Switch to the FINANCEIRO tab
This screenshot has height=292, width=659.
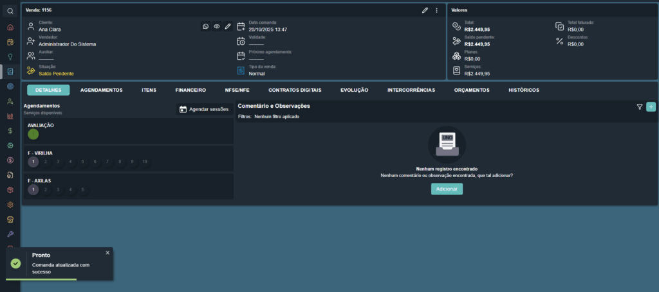pyautogui.click(x=190, y=90)
